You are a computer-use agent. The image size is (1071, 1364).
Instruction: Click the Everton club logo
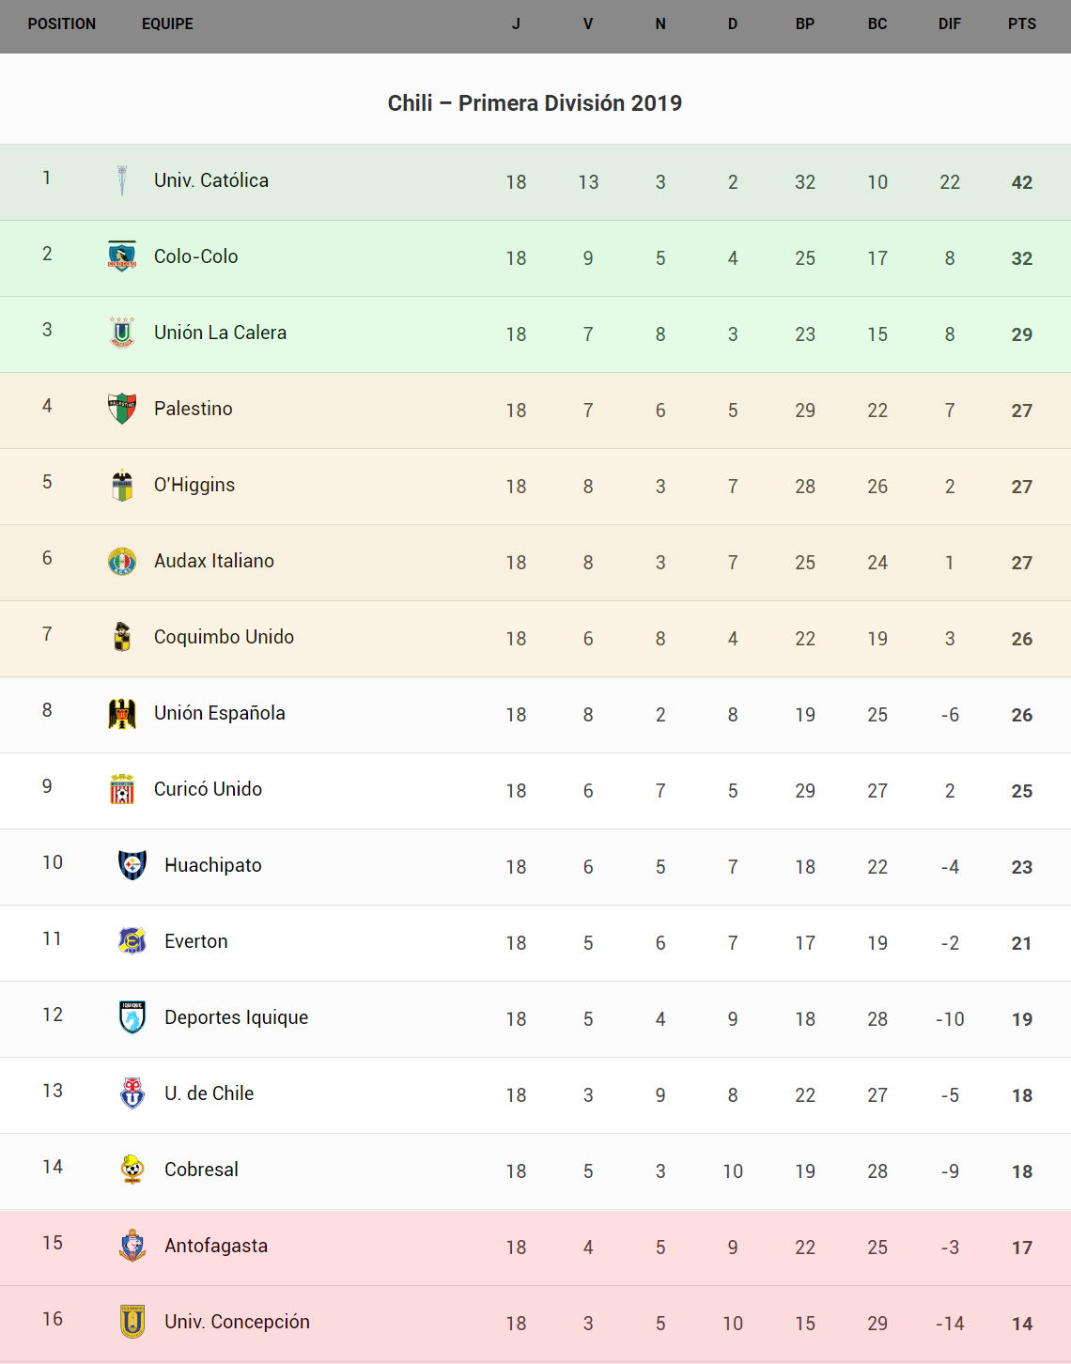(x=132, y=941)
